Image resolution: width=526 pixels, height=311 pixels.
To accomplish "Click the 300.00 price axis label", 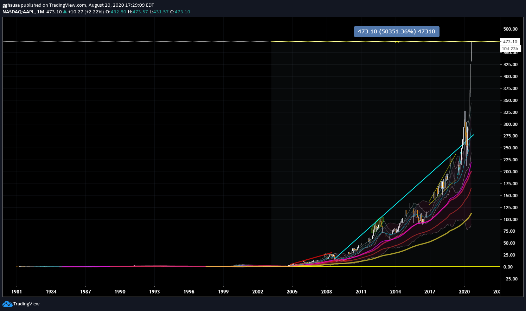I will click(510, 124).
